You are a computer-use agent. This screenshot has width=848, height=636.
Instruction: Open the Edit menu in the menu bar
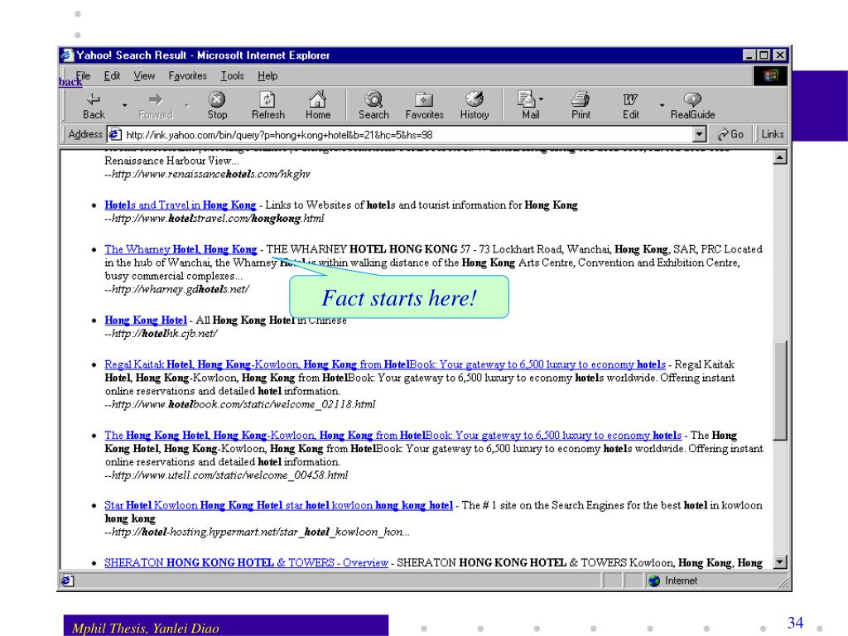click(112, 75)
